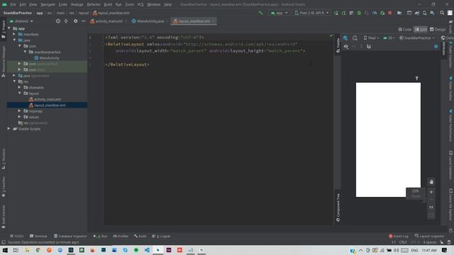Click the red Stop button in toolbar
This screenshot has height=255, width=454.
(390, 13)
